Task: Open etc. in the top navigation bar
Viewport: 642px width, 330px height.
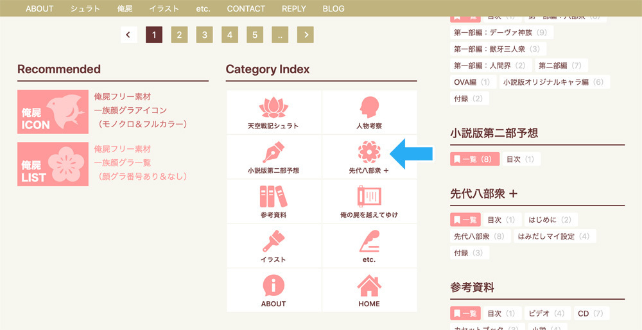Action: tap(203, 8)
